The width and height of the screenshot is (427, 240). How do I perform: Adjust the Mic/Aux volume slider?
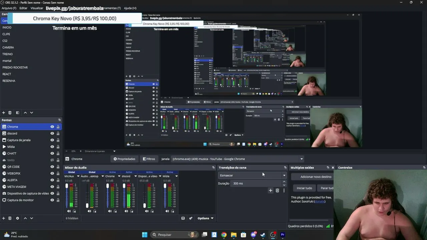67,196
